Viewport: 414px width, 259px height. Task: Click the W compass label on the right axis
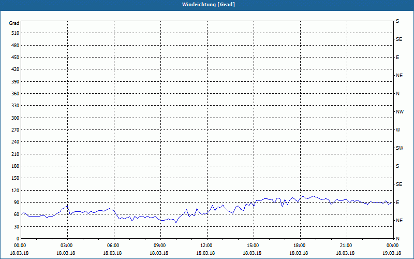pos(398,130)
